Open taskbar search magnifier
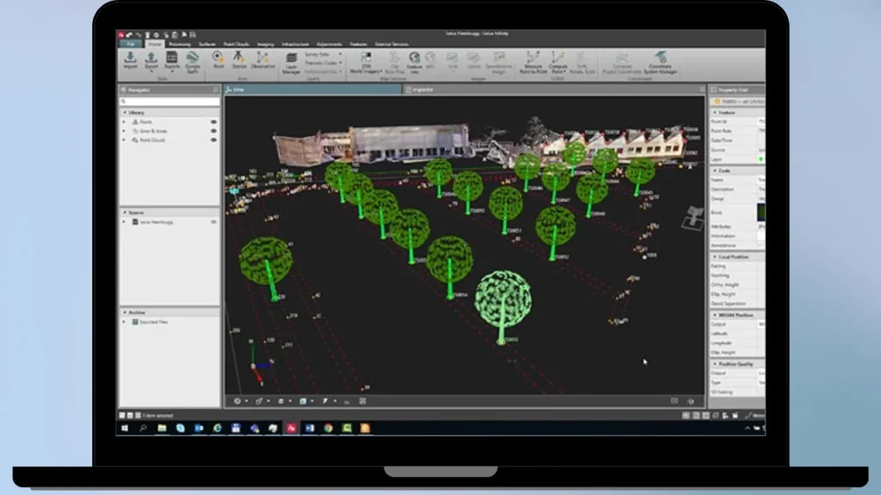 [x=144, y=428]
